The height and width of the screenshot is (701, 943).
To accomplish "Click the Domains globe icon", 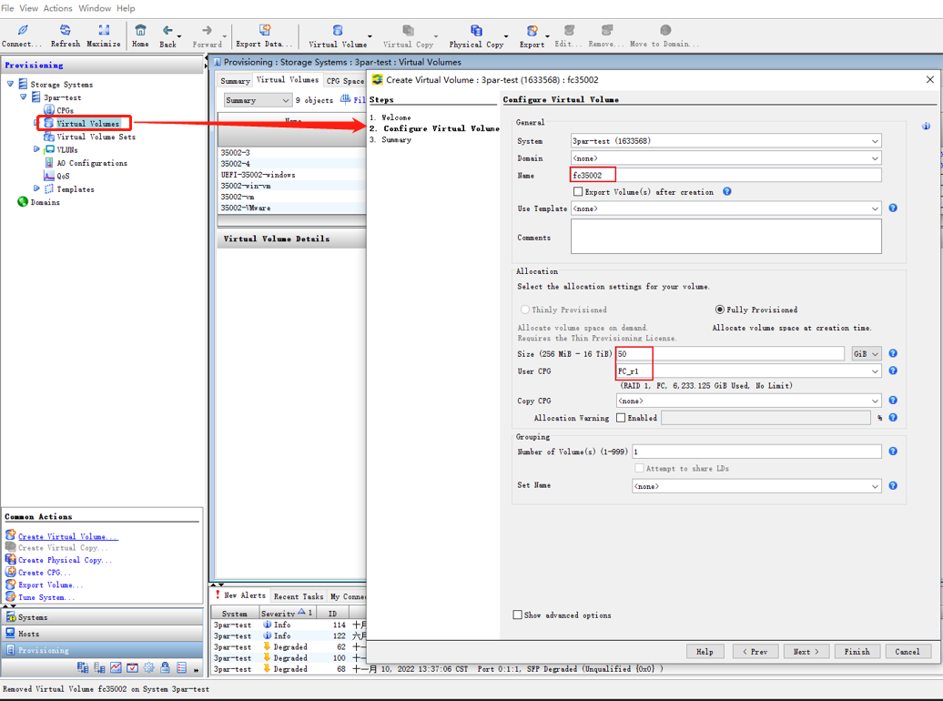I will pos(23,201).
